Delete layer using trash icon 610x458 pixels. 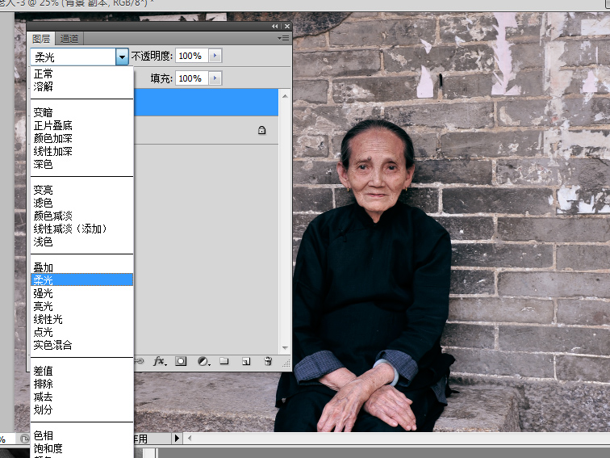(x=268, y=361)
